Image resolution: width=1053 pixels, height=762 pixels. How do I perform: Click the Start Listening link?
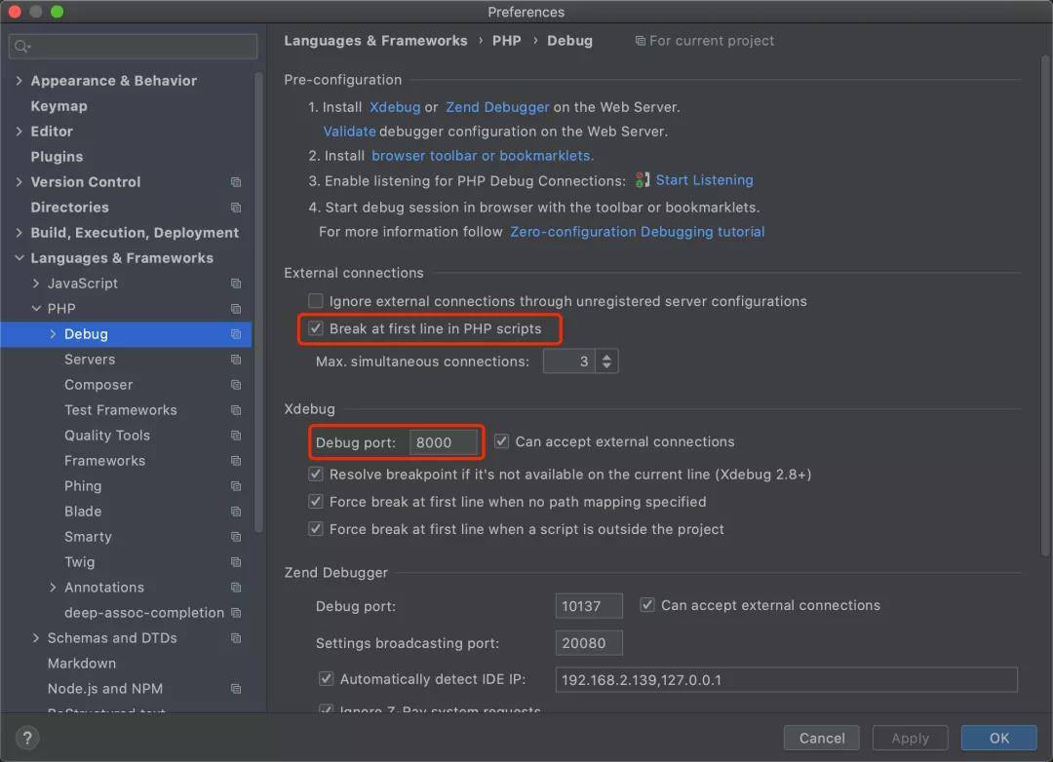705,180
